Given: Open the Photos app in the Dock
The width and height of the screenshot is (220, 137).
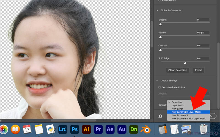Looking at the screenshot, I should [x=4, y=129].
